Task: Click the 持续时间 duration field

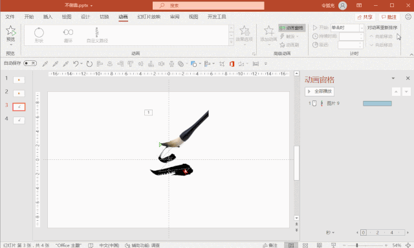Action: [351, 36]
